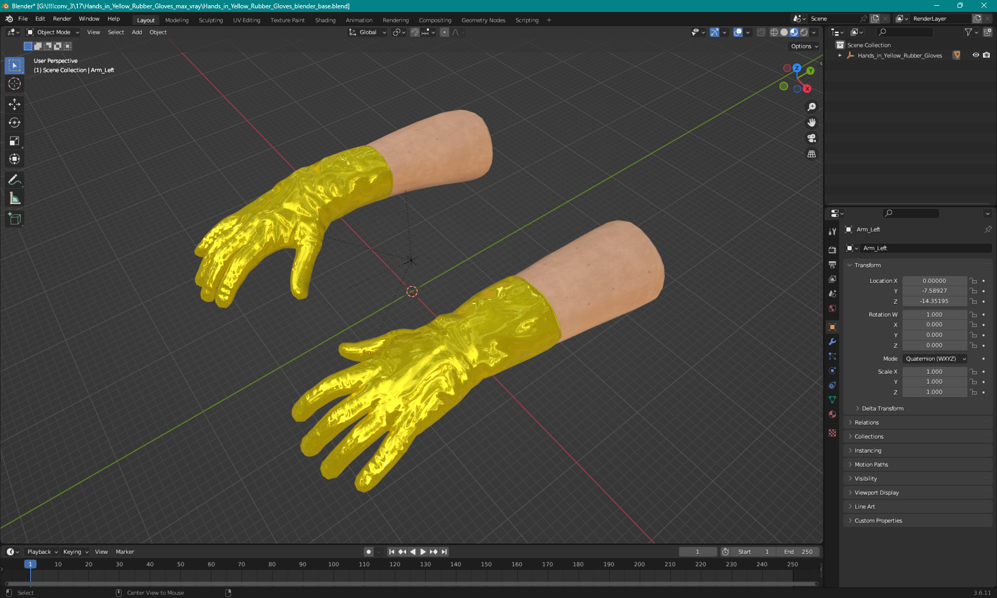The width and height of the screenshot is (997, 598).
Task: Switch to the Modeling workspace tab
Action: coord(177,20)
